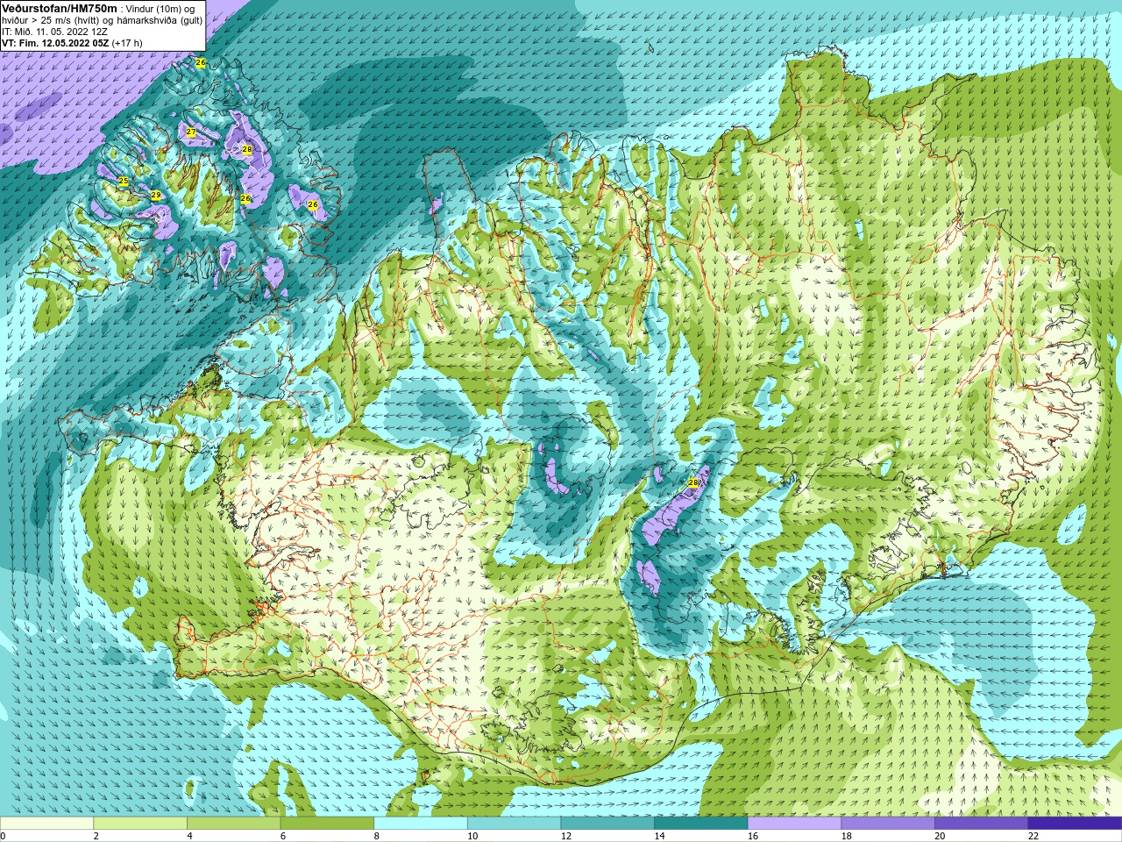The width and height of the screenshot is (1122, 842).
Task: Select the 18–20 m/s purple legend swatch
Action: pyautogui.click(x=887, y=824)
